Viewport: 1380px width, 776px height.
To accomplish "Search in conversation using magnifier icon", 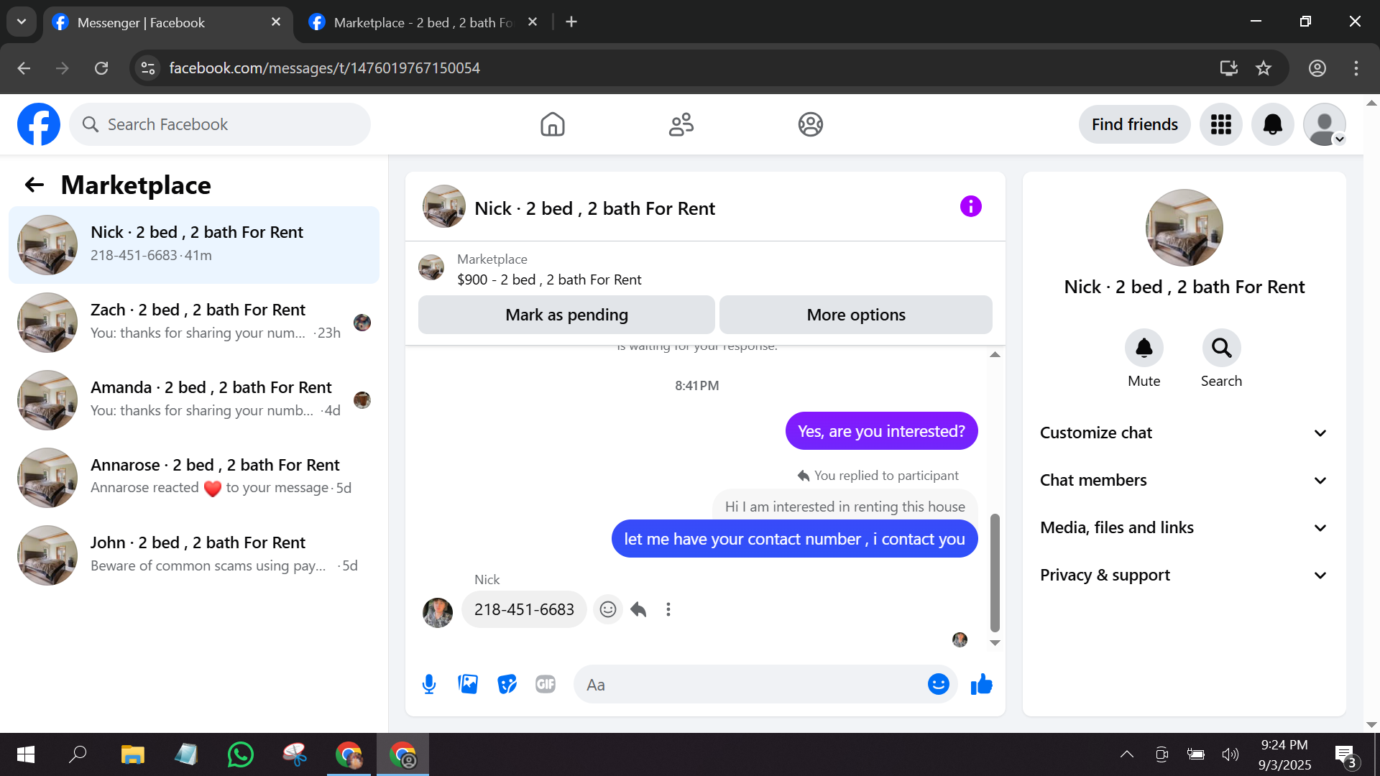I will click(x=1221, y=348).
